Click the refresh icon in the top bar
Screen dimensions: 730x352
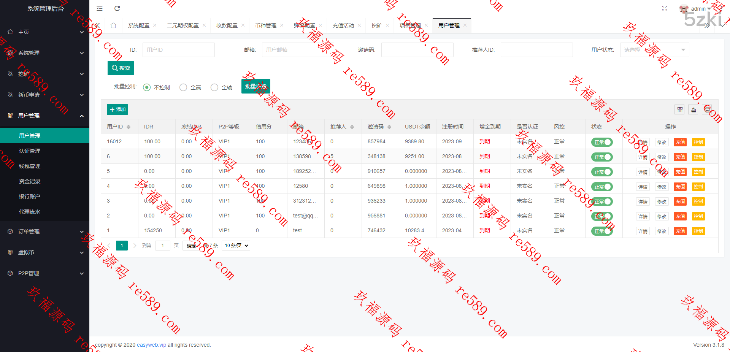click(117, 8)
